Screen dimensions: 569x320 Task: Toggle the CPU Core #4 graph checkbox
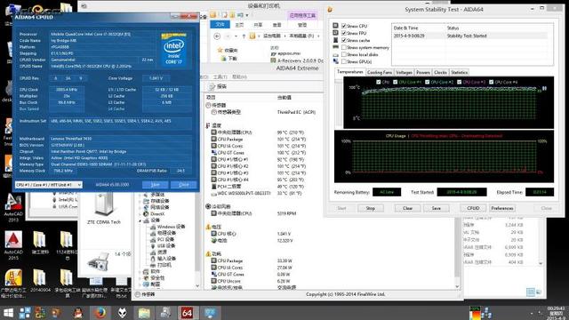491,82
